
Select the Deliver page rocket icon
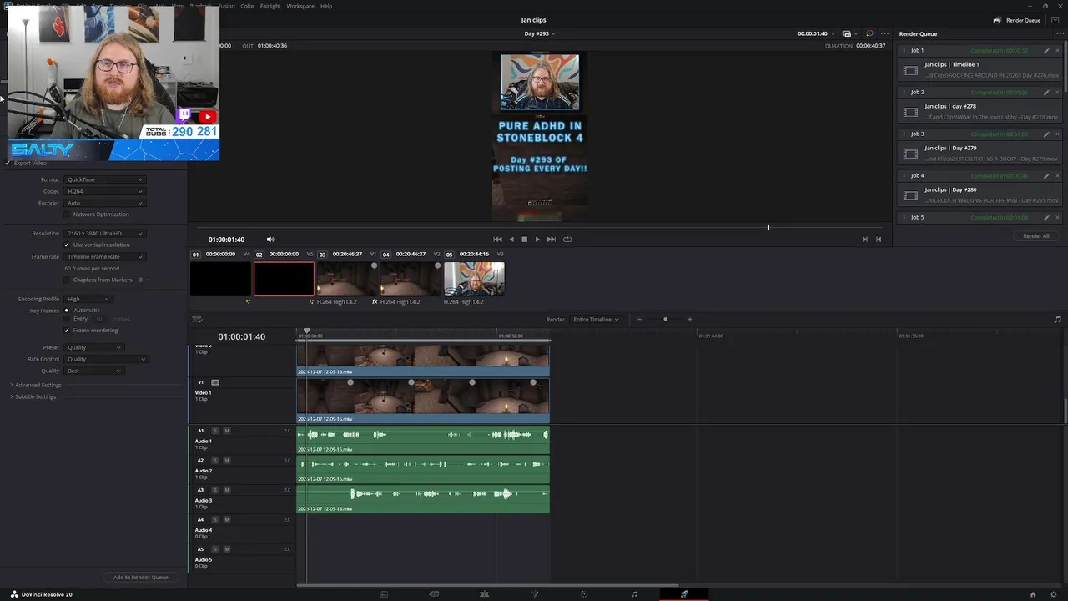coord(684,594)
